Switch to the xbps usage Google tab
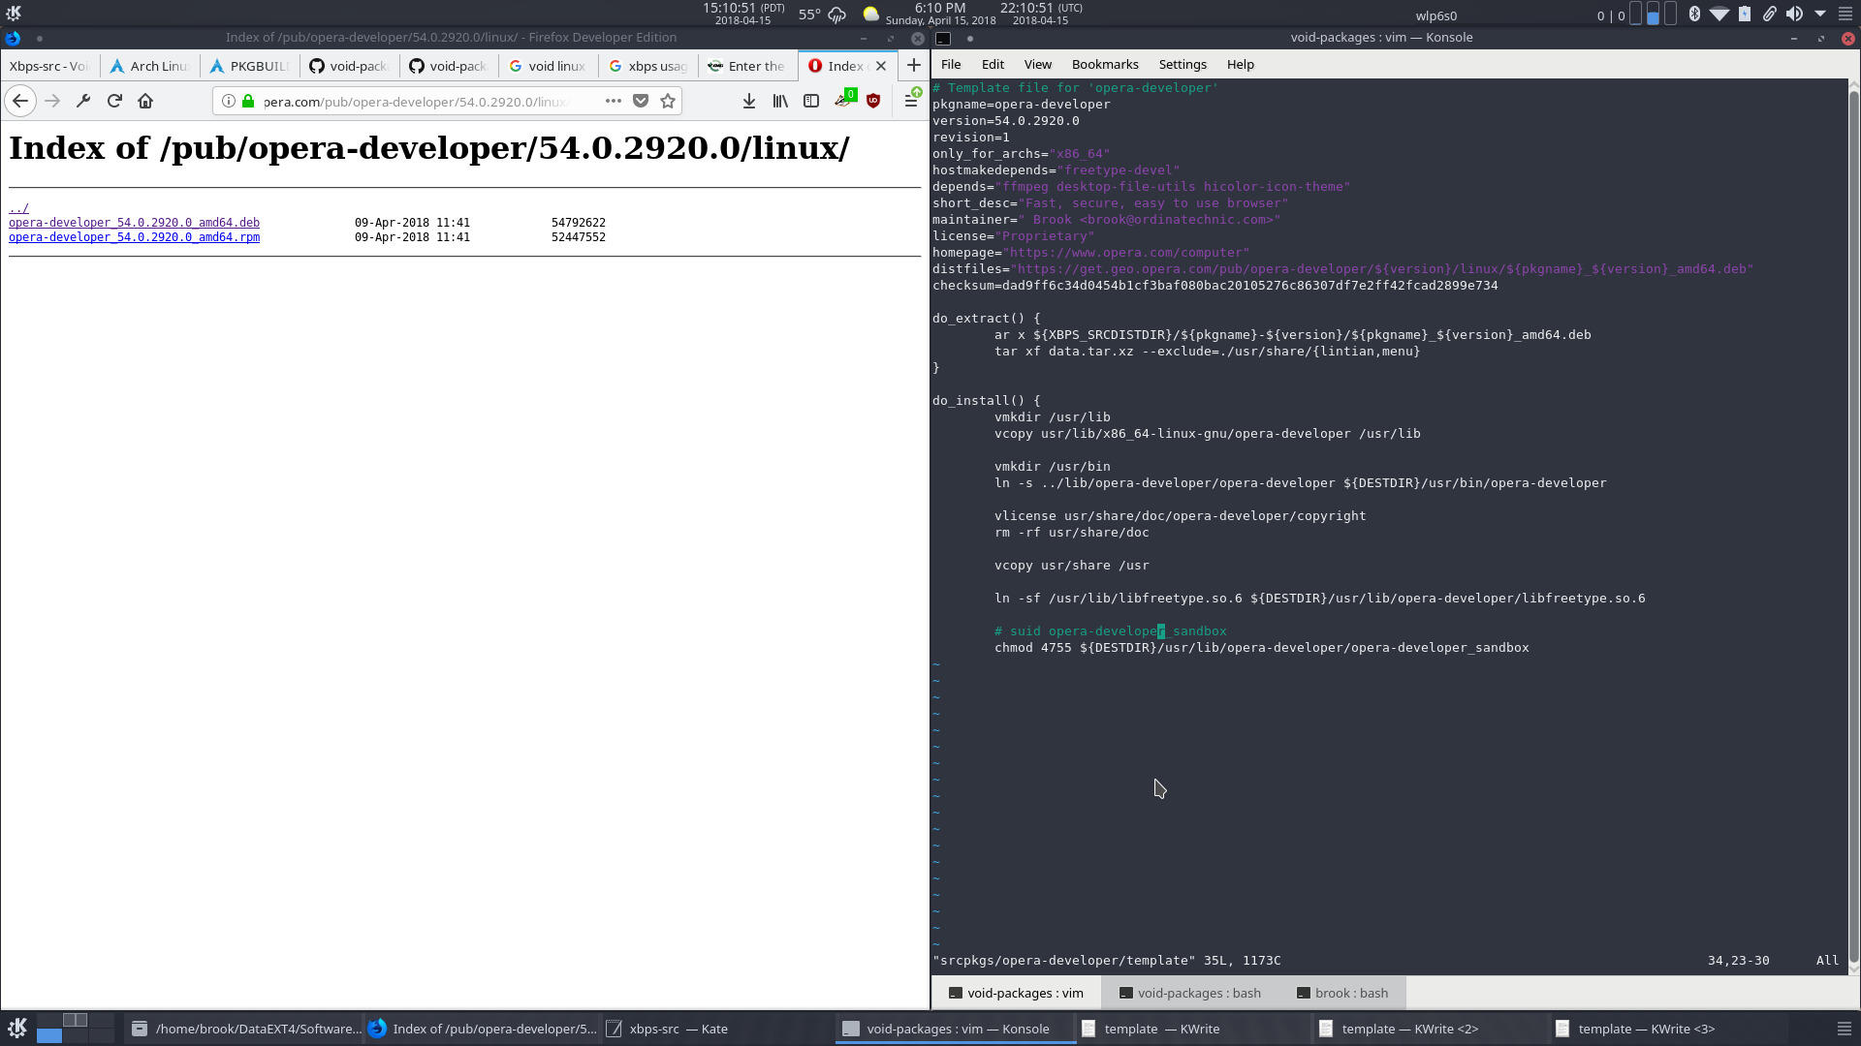 pyautogui.click(x=648, y=66)
